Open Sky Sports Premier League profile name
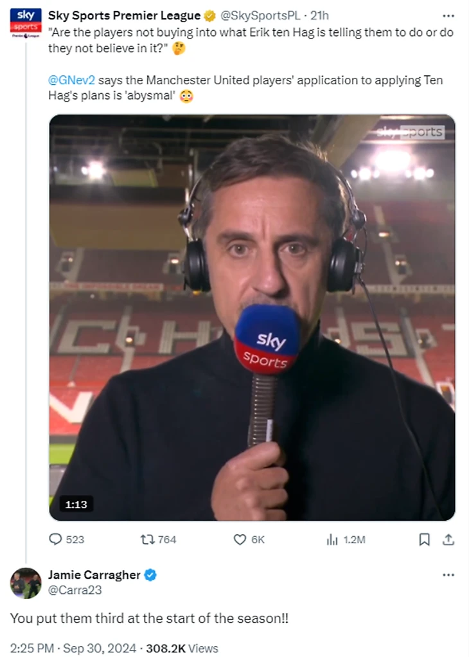Screen dimensions: 469x657 click(124, 15)
